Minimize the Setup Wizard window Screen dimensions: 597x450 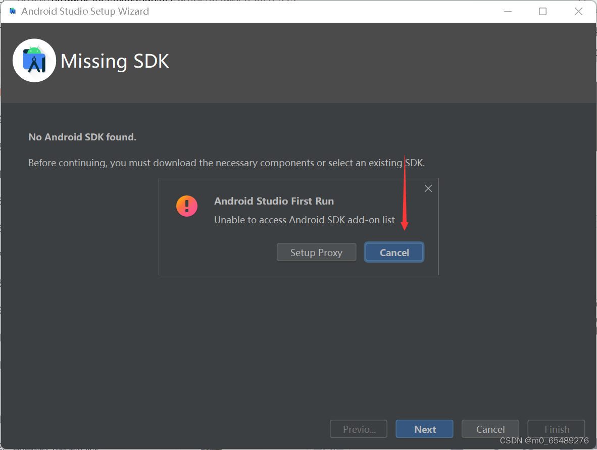pyautogui.click(x=508, y=12)
